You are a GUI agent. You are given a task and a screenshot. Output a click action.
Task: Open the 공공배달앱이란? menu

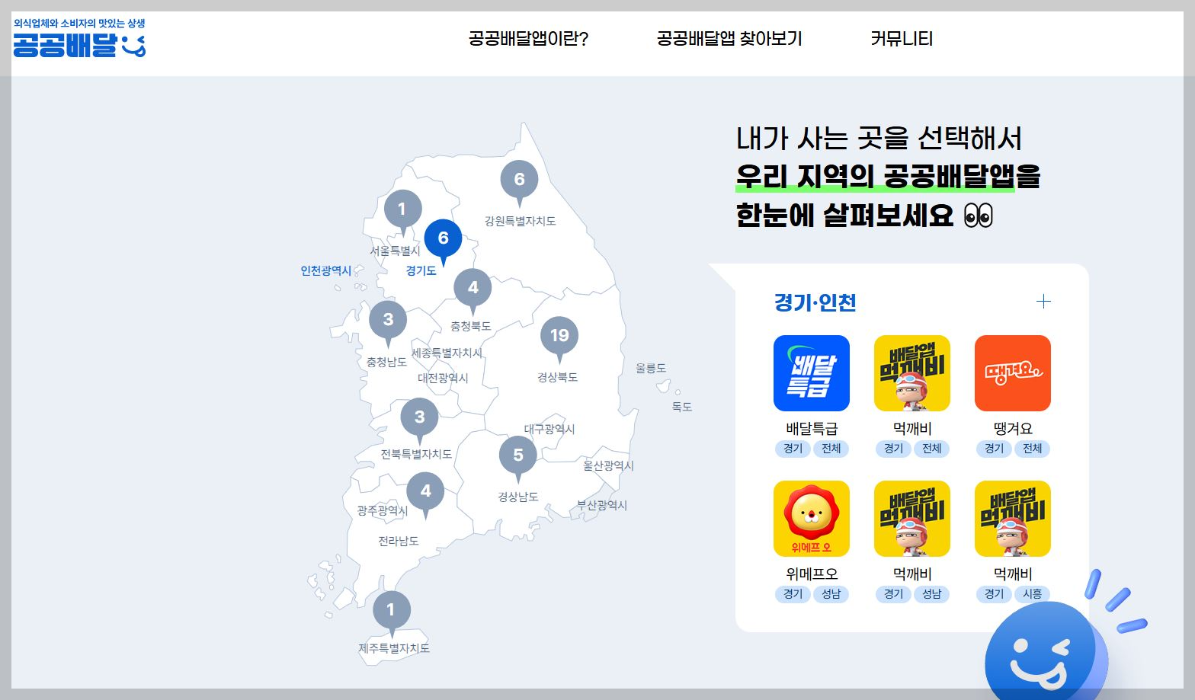(x=528, y=39)
